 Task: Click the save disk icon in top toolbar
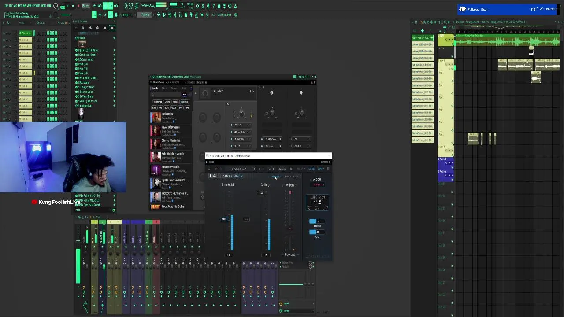[219, 6]
